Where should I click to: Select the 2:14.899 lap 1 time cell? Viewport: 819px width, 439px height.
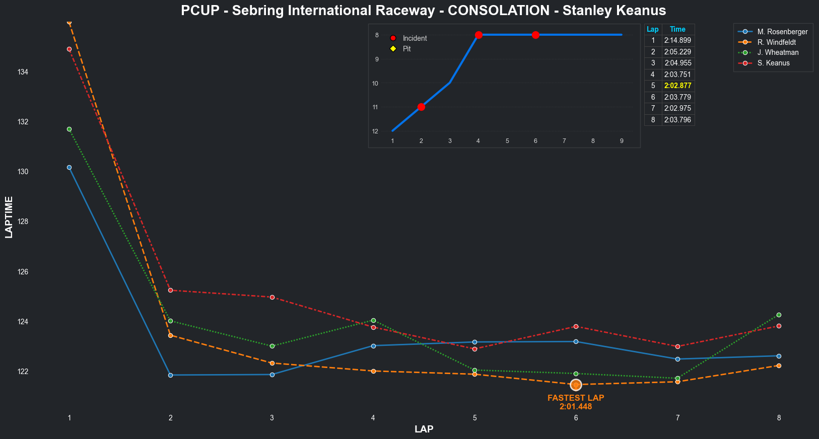point(677,40)
